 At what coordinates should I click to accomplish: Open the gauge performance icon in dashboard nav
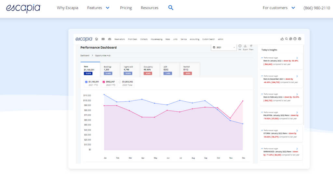(110, 39)
